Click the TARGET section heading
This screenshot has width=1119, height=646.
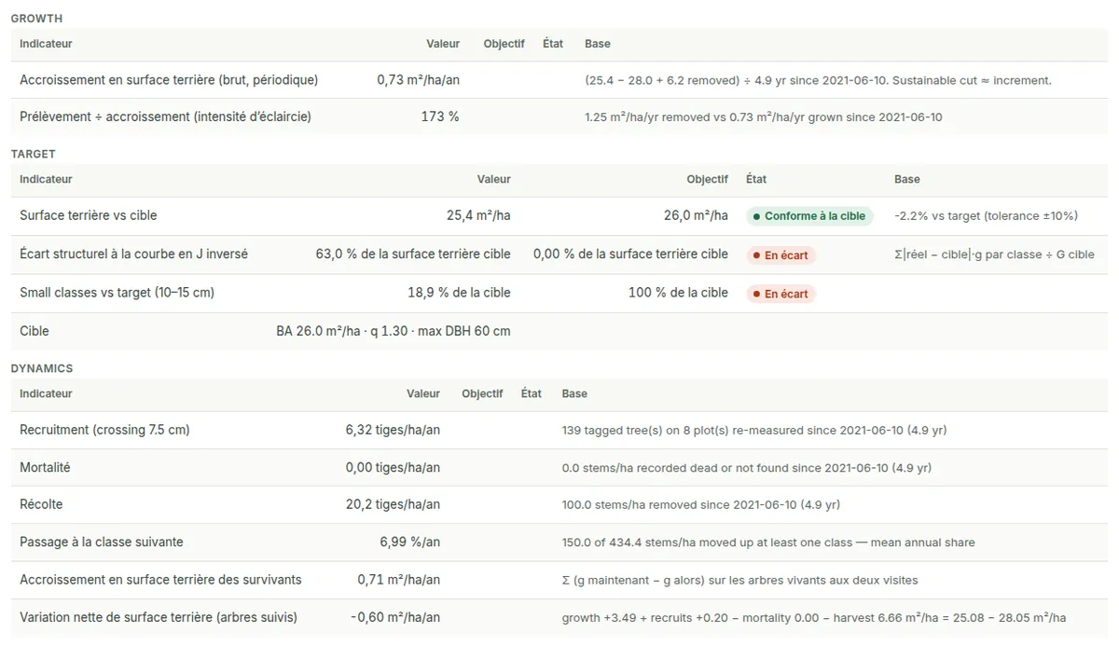34,154
